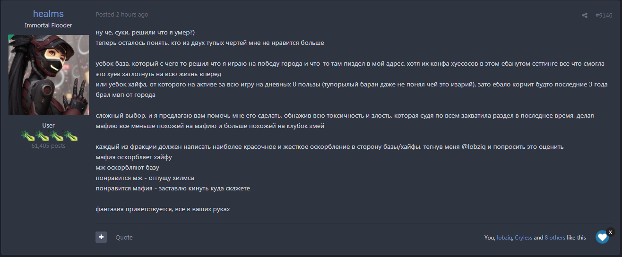This screenshot has height=257, width=622.
Task: Quote this post
Action: point(124,237)
